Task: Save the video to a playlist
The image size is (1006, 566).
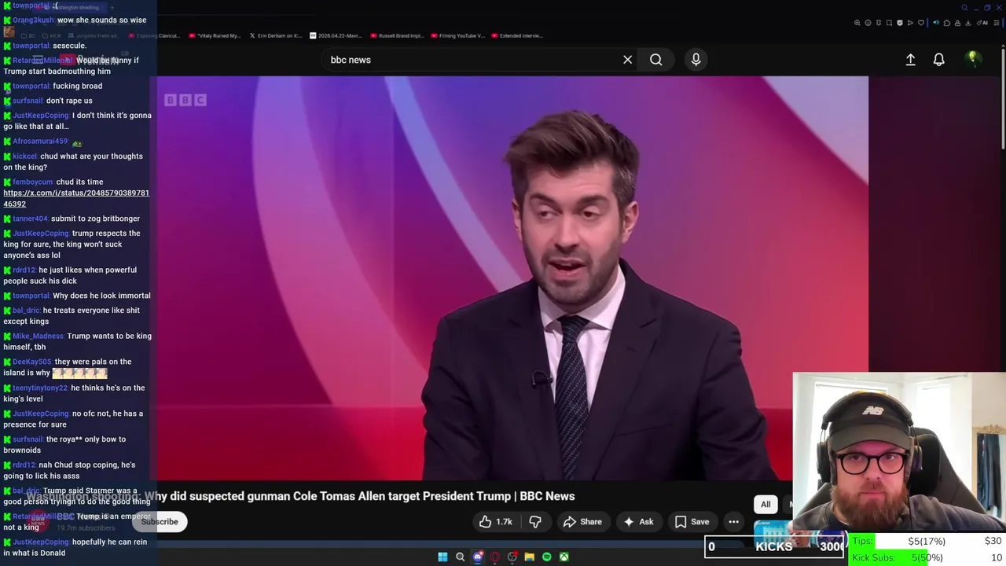Action: 692,521
